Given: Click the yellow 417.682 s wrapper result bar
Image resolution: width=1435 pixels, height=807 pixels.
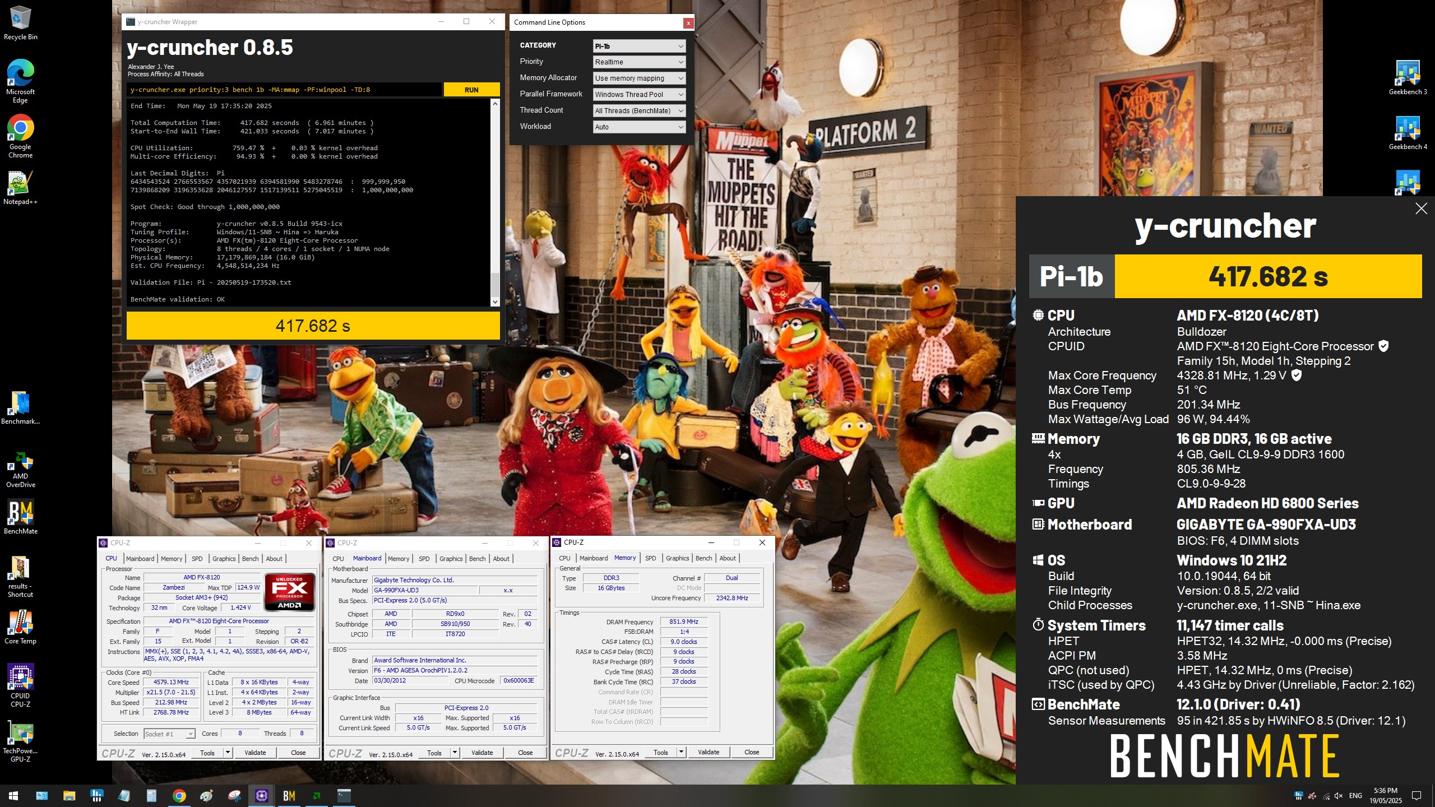Looking at the screenshot, I should tap(313, 326).
